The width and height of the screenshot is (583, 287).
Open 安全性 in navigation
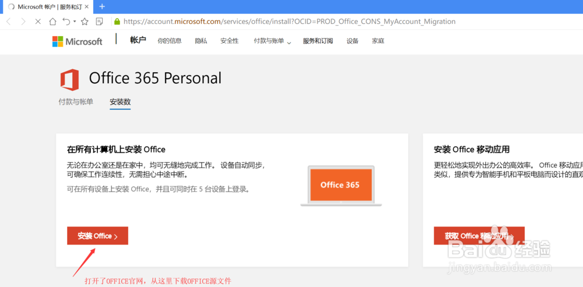229,41
